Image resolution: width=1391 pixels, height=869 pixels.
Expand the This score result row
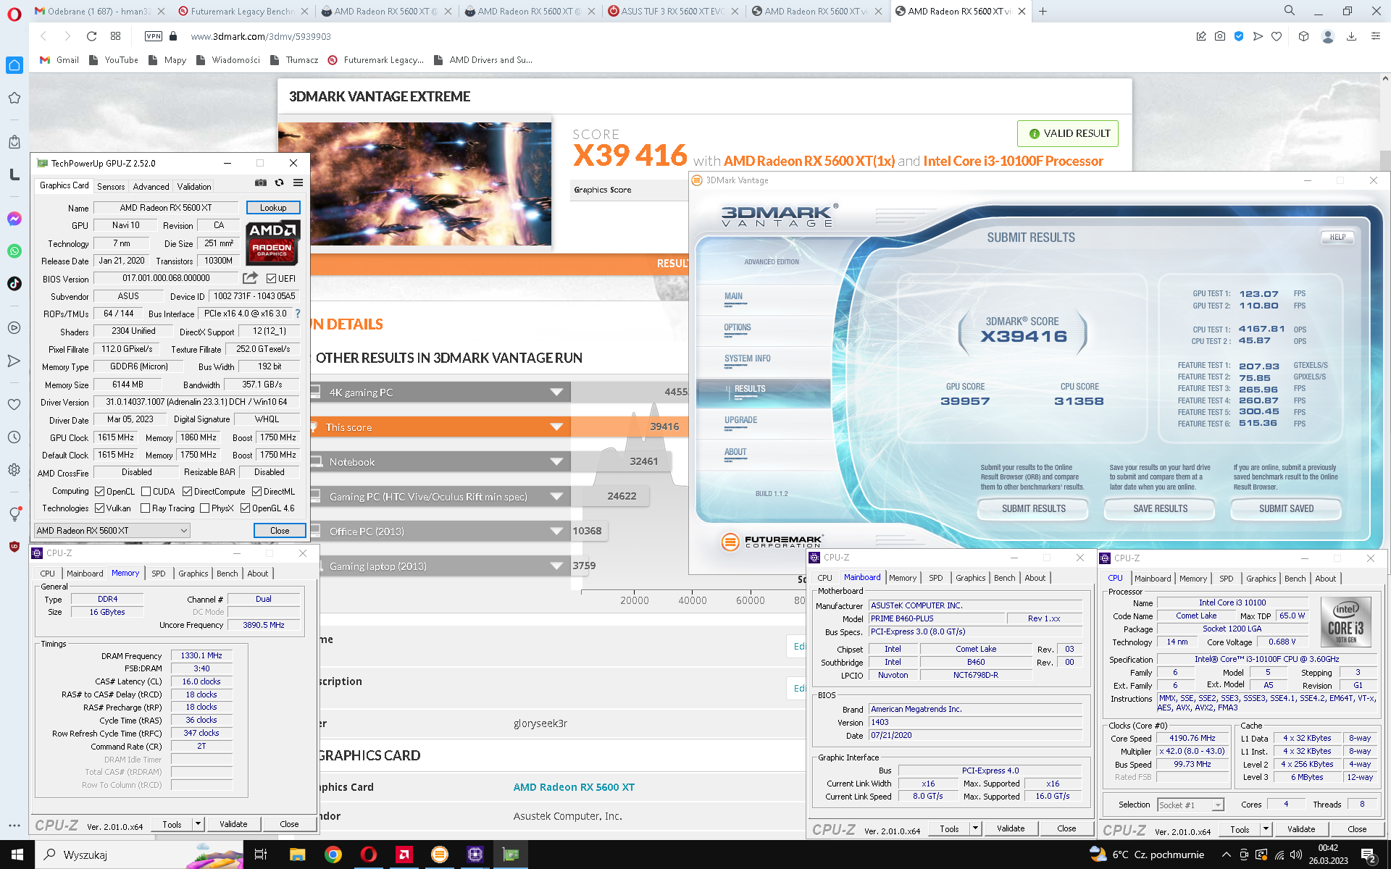click(556, 427)
